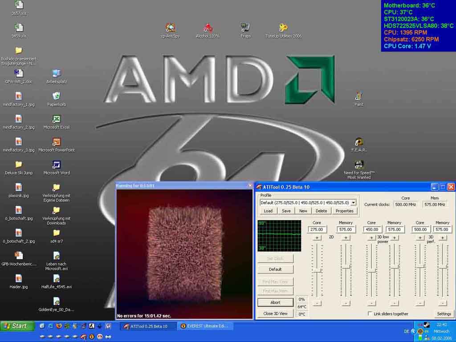Select the plassnik.jpg file icon
The image size is (456, 342).
pos(19,187)
